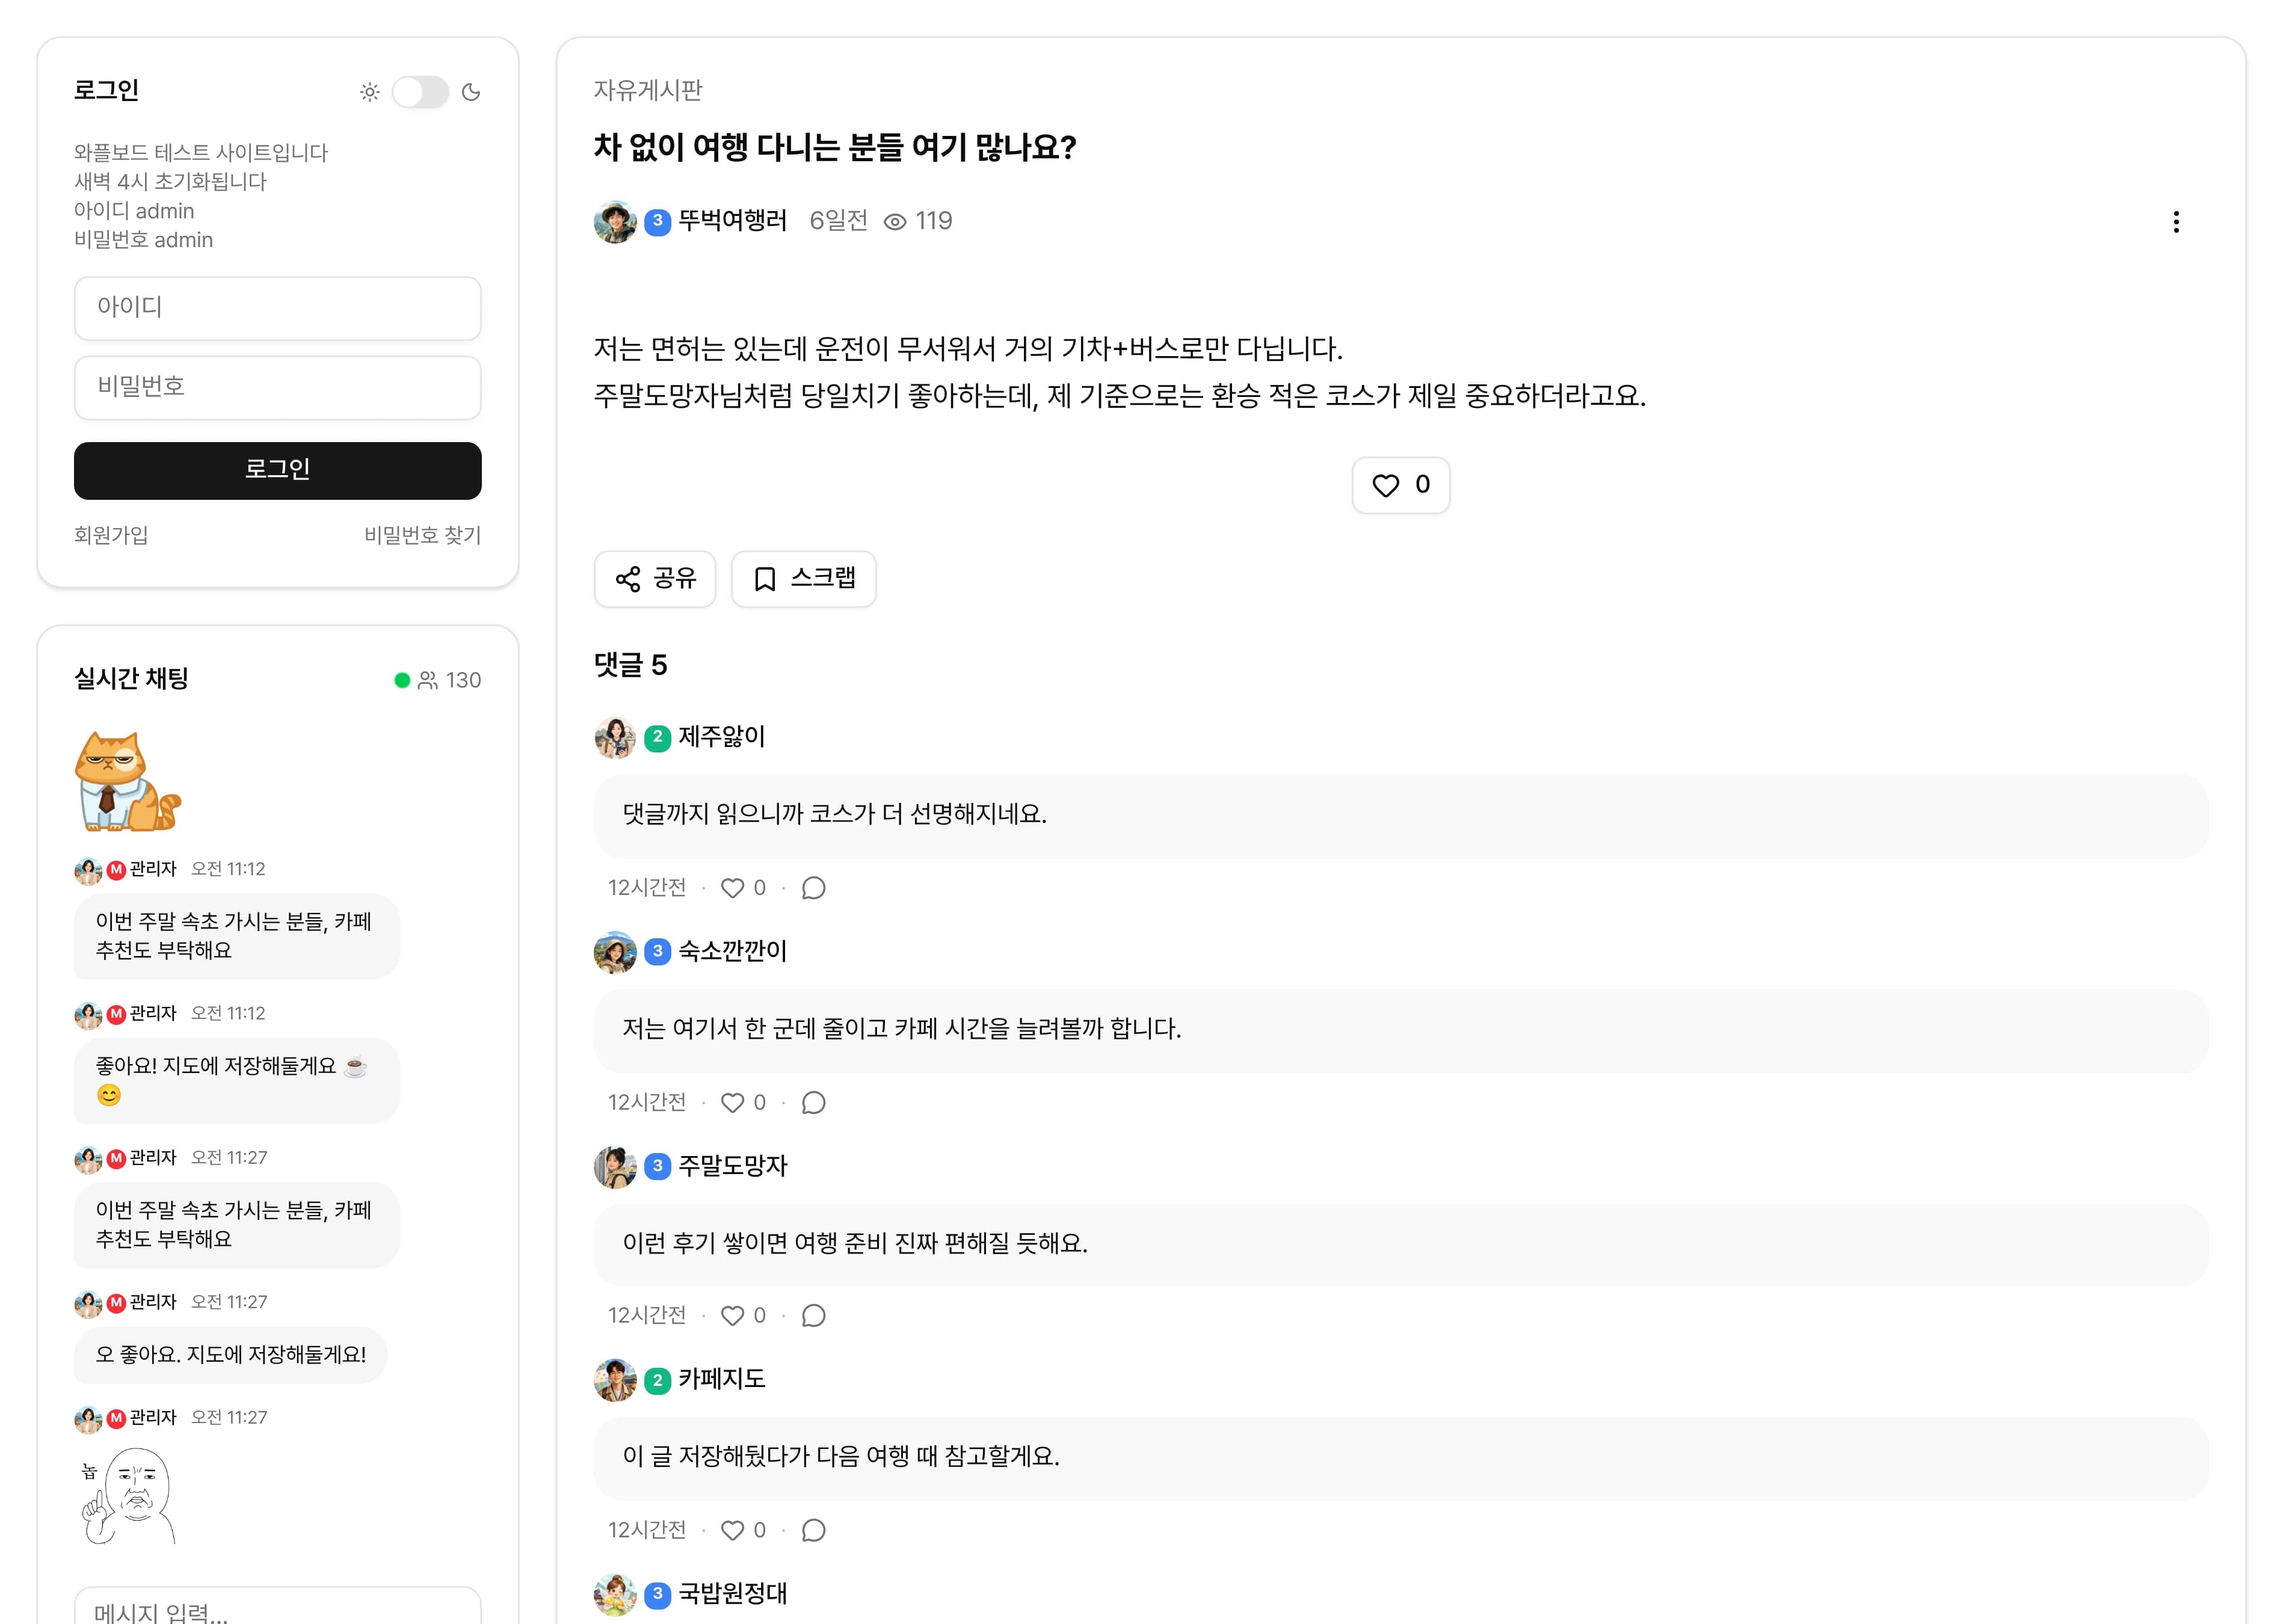
Task: Click the commenter name 국밥원정대
Action: click(x=733, y=1594)
